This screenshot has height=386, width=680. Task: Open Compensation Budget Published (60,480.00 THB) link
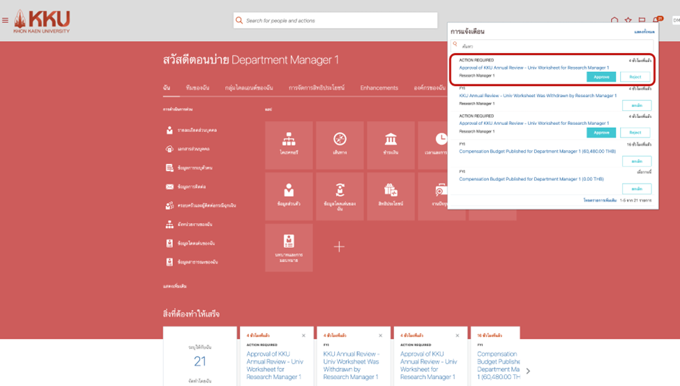(x=537, y=151)
